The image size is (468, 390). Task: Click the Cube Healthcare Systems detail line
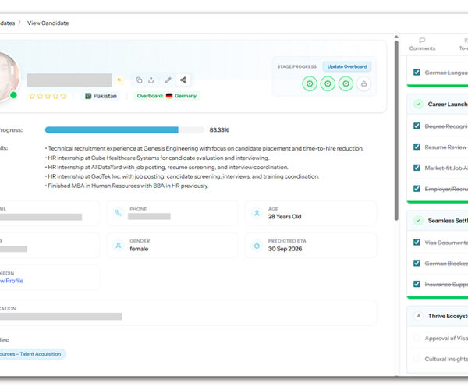pos(157,158)
